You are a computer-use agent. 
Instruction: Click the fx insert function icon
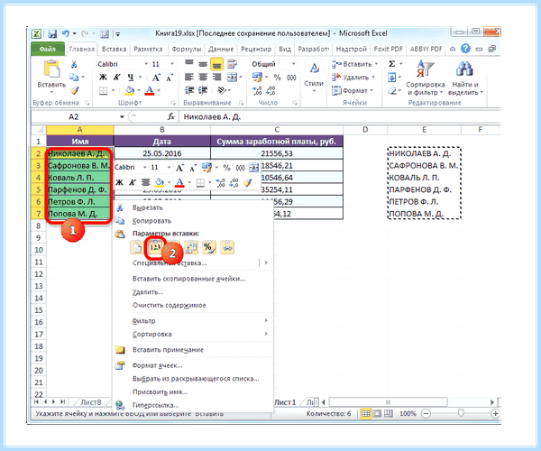(x=171, y=116)
